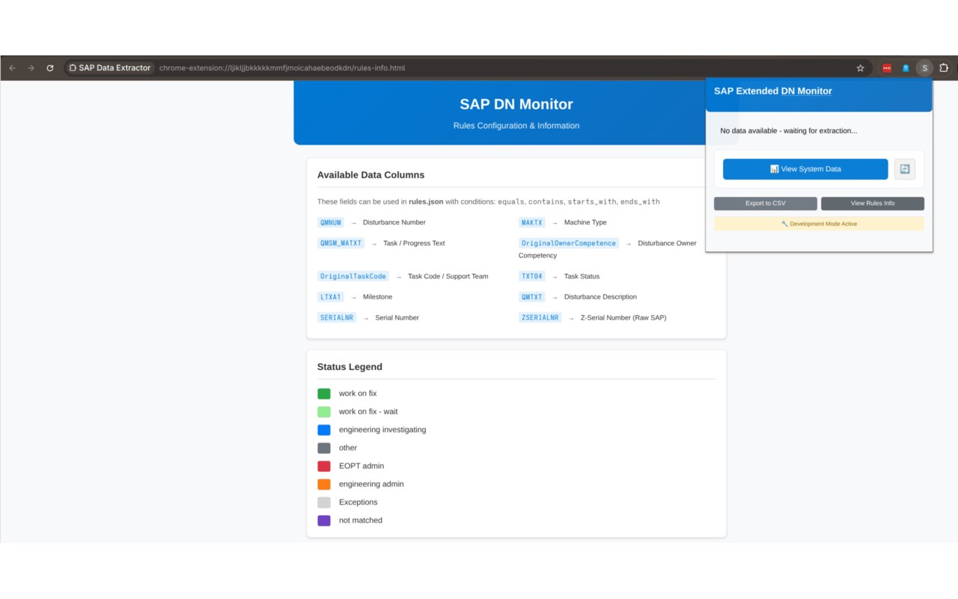Click the 'not matched' legend label
The height and width of the screenshot is (599, 958).
[x=361, y=520]
